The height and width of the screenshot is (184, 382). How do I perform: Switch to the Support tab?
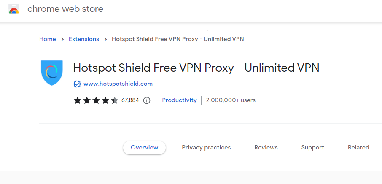click(x=312, y=147)
